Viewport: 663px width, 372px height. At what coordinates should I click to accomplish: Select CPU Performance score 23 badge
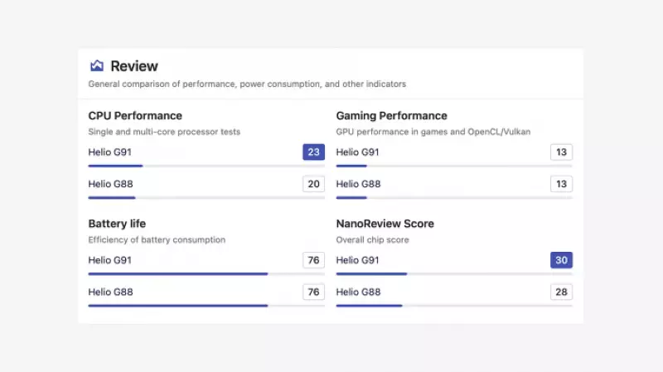(x=314, y=152)
